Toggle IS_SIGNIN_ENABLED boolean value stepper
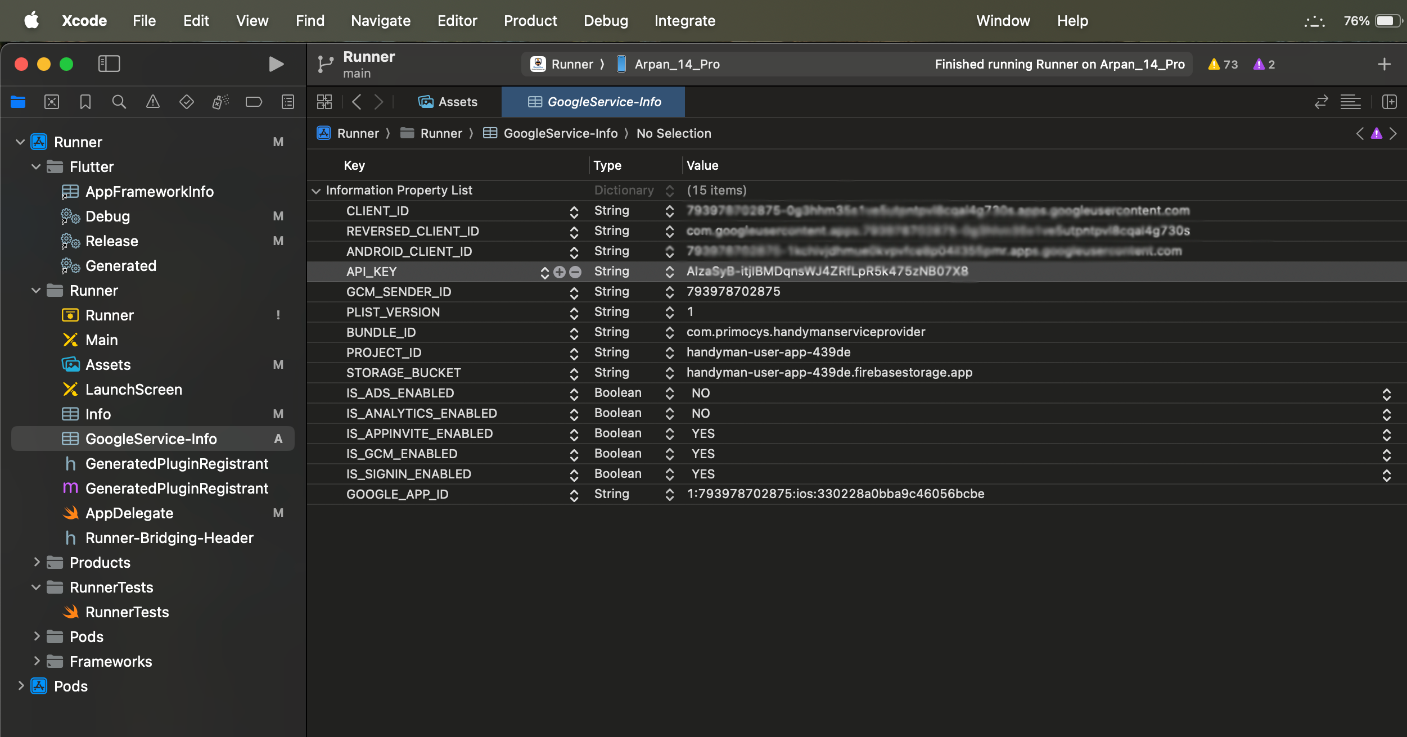The height and width of the screenshot is (737, 1407). pyautogui.click(x=1386, y=474)
